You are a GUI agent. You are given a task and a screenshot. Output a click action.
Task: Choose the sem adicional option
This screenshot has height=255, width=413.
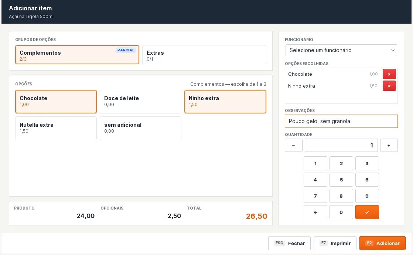point(140,128)
